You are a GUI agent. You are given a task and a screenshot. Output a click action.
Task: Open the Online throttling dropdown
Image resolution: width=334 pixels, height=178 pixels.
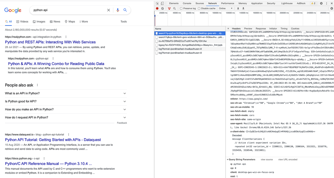point(225,8)
